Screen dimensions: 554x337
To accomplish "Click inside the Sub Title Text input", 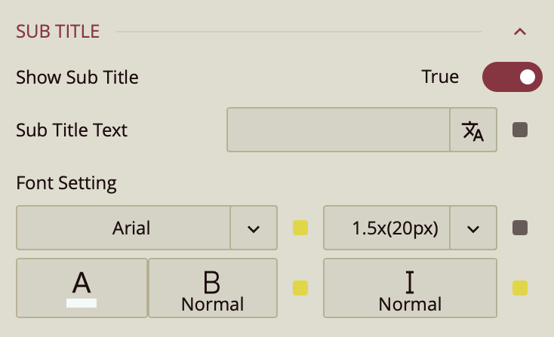I will [x=338, y=130].
